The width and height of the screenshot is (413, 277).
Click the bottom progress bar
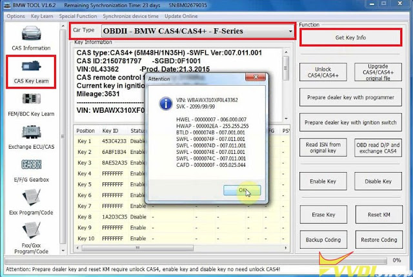click(196, 261)
